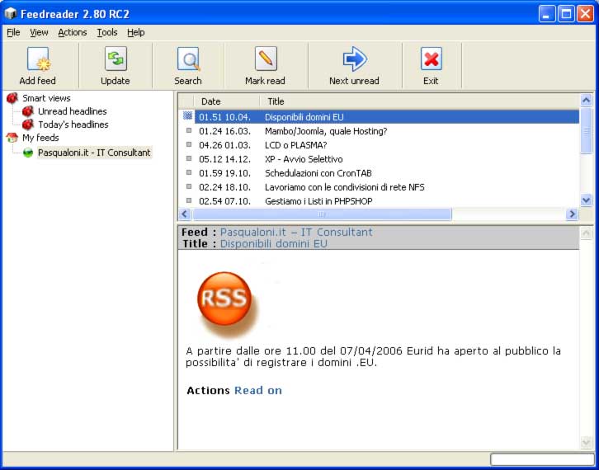Click the orange RSS logo image
The image size is (599, 470).
click(224, 298)
